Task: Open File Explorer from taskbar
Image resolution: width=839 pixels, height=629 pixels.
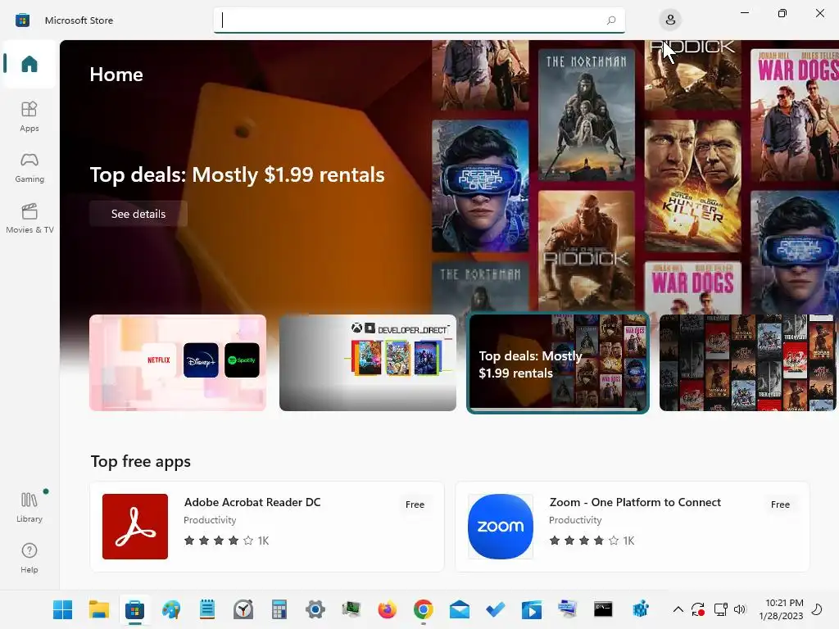Action: 99,609
